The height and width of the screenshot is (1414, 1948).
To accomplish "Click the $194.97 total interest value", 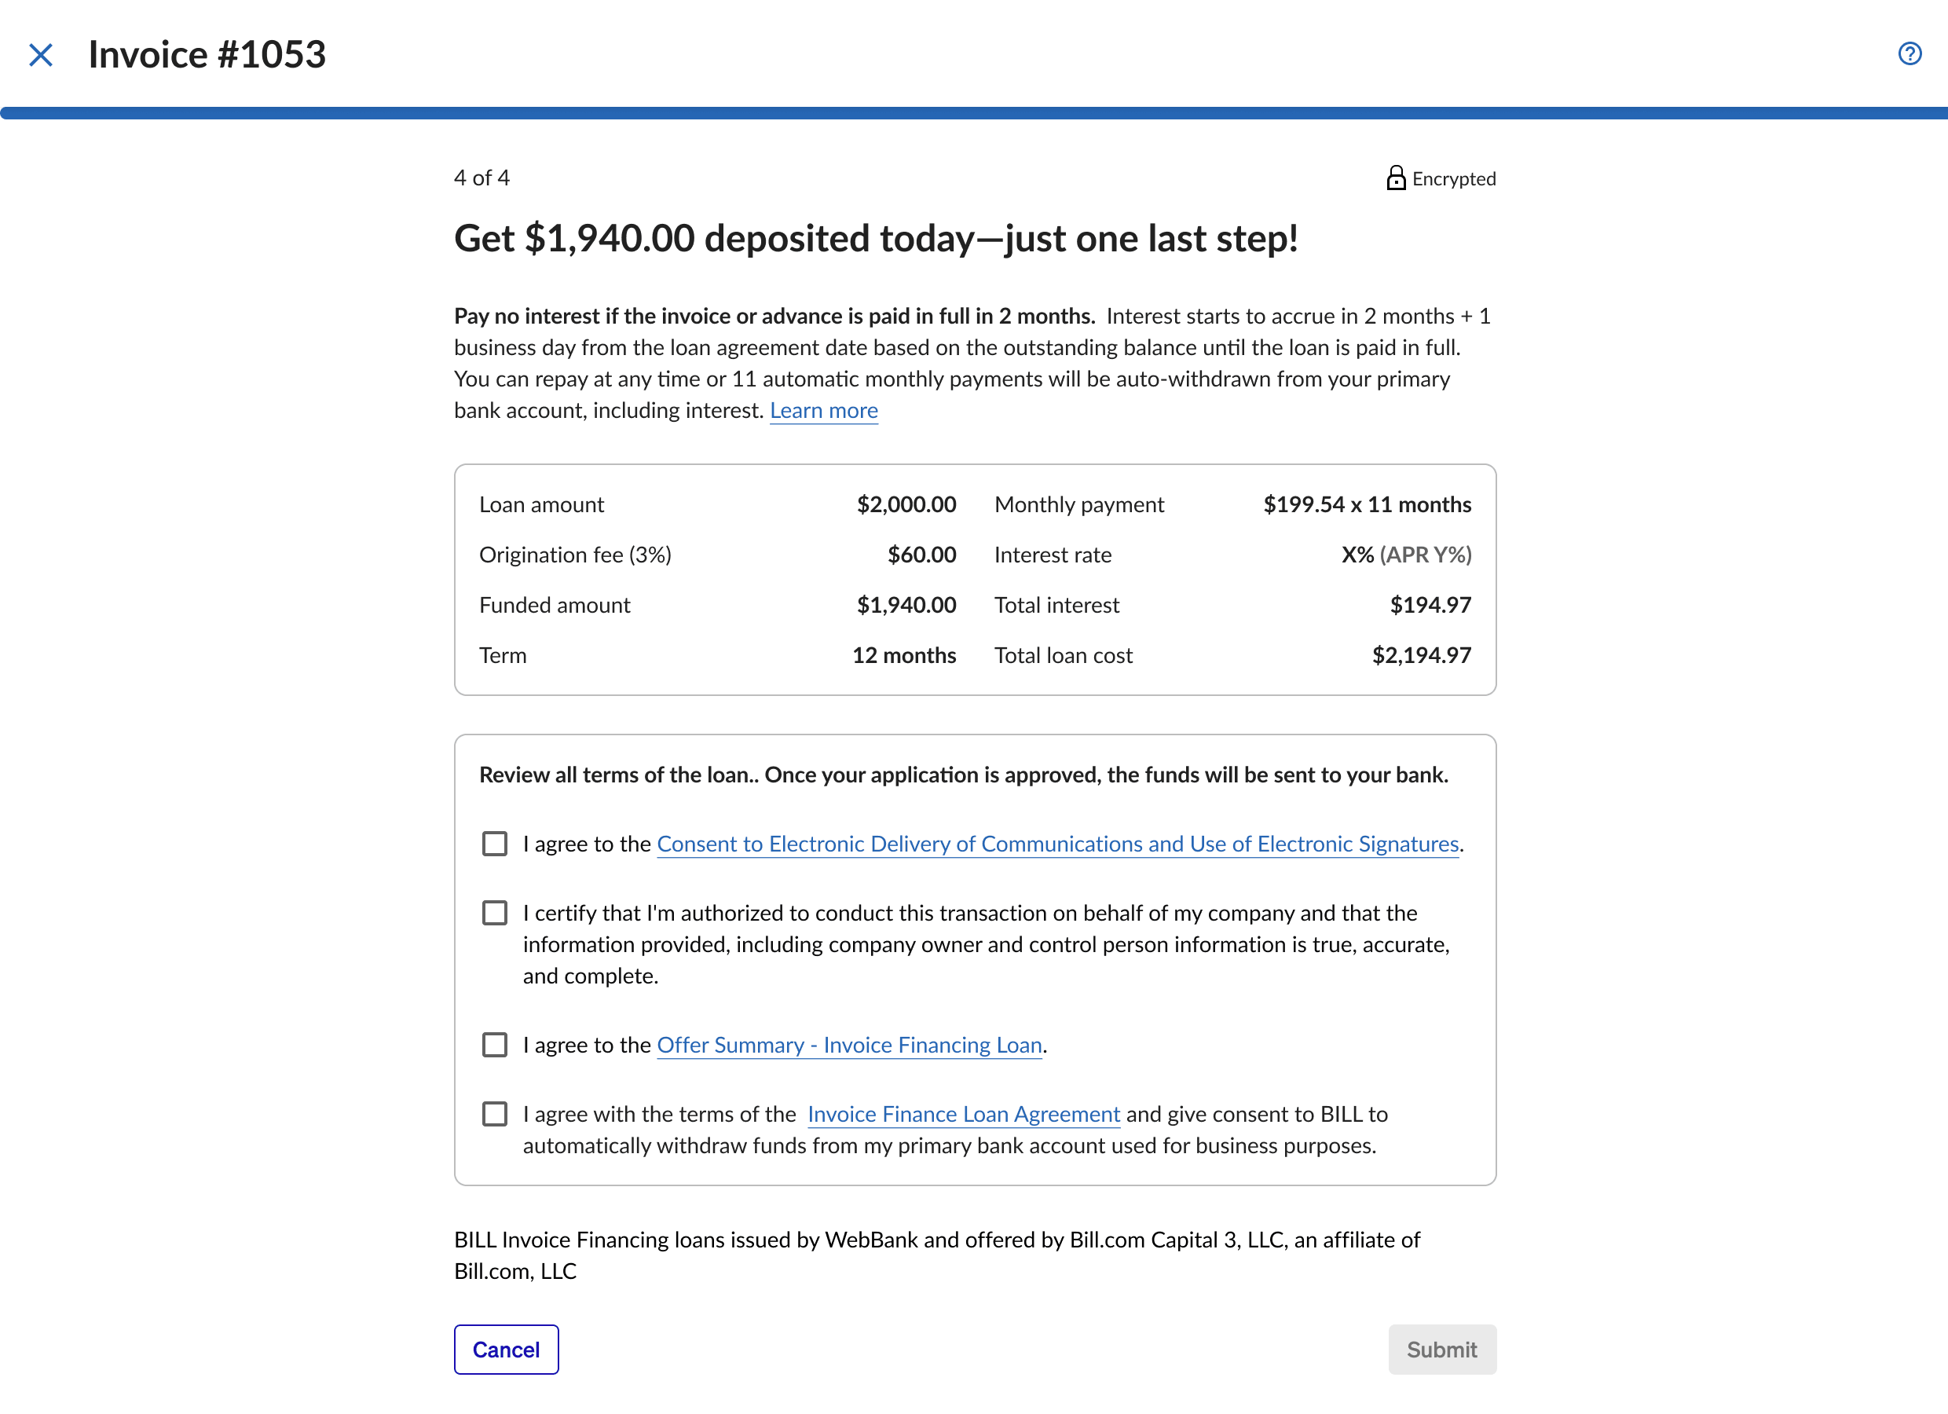I will [1430, 605].
